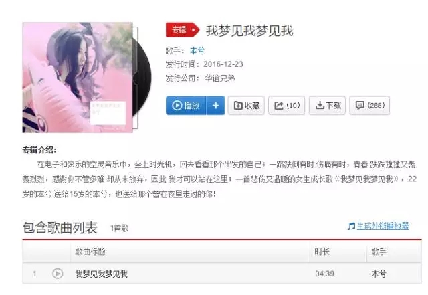Click the 收藏 favorite button
The image size is (428, 295).
(246, 106)
